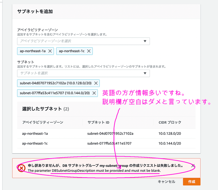Remove the ap-northeast-1c zone tag
The height and width of the screenshot is (190, 218).
click(89, 51)
